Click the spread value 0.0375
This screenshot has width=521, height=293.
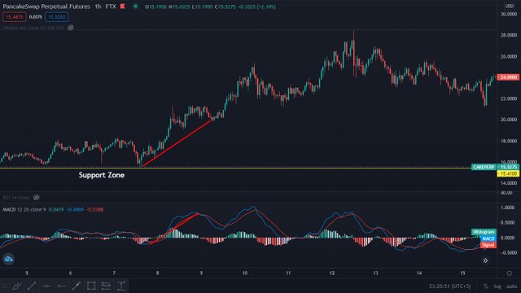pyautogui.click(x=36, y=17)
